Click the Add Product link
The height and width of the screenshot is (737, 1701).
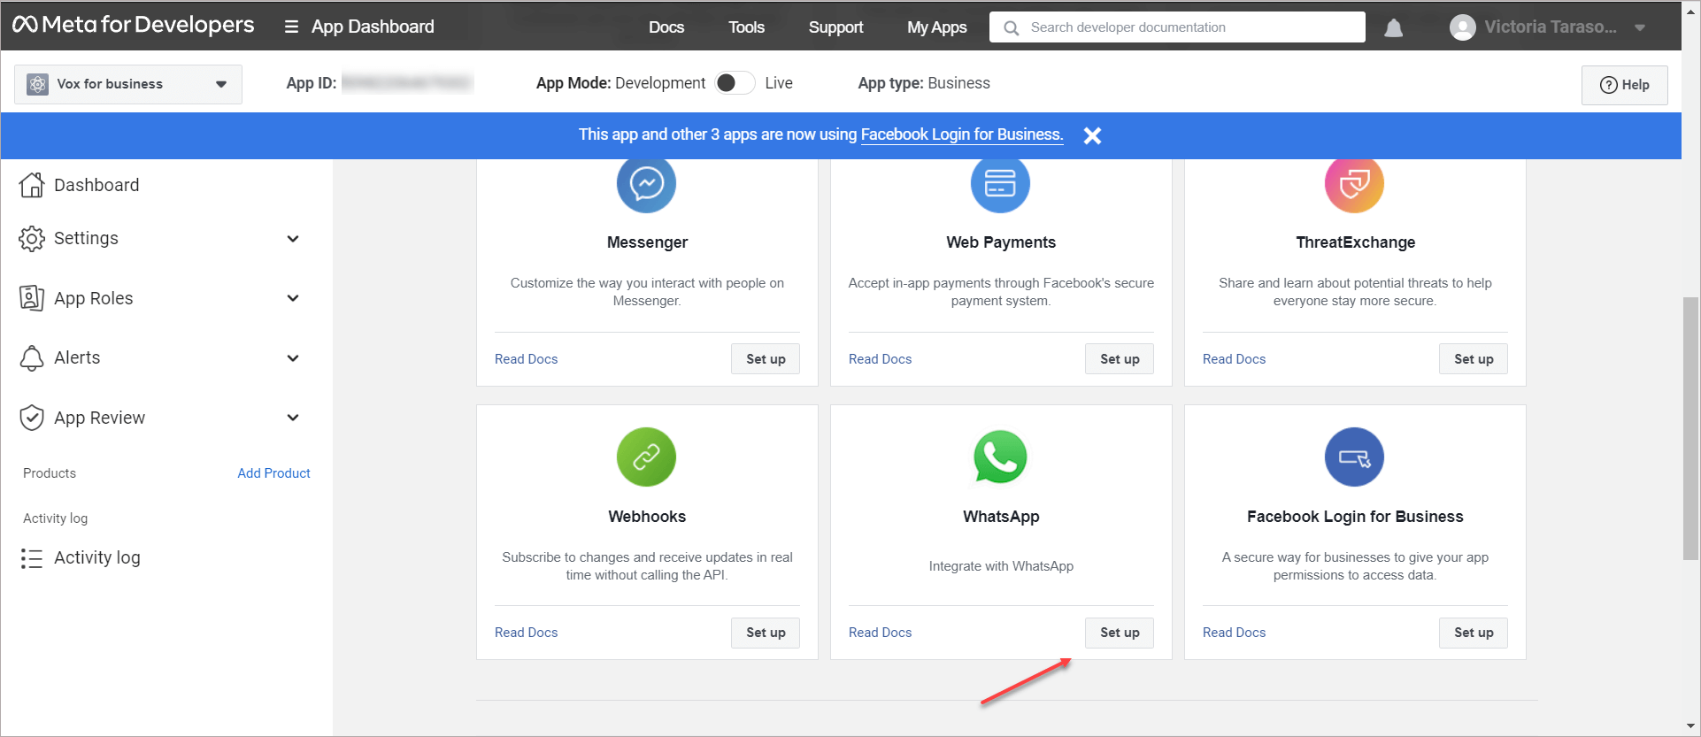[274, 473]
